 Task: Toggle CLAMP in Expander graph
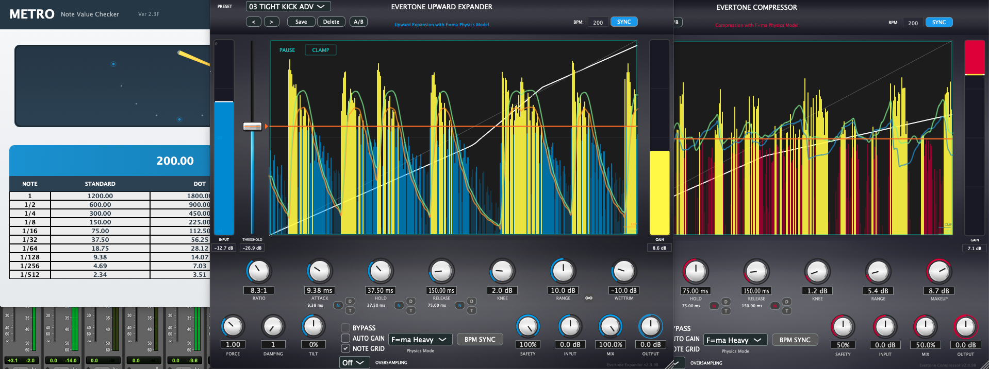tap(321, 50)
